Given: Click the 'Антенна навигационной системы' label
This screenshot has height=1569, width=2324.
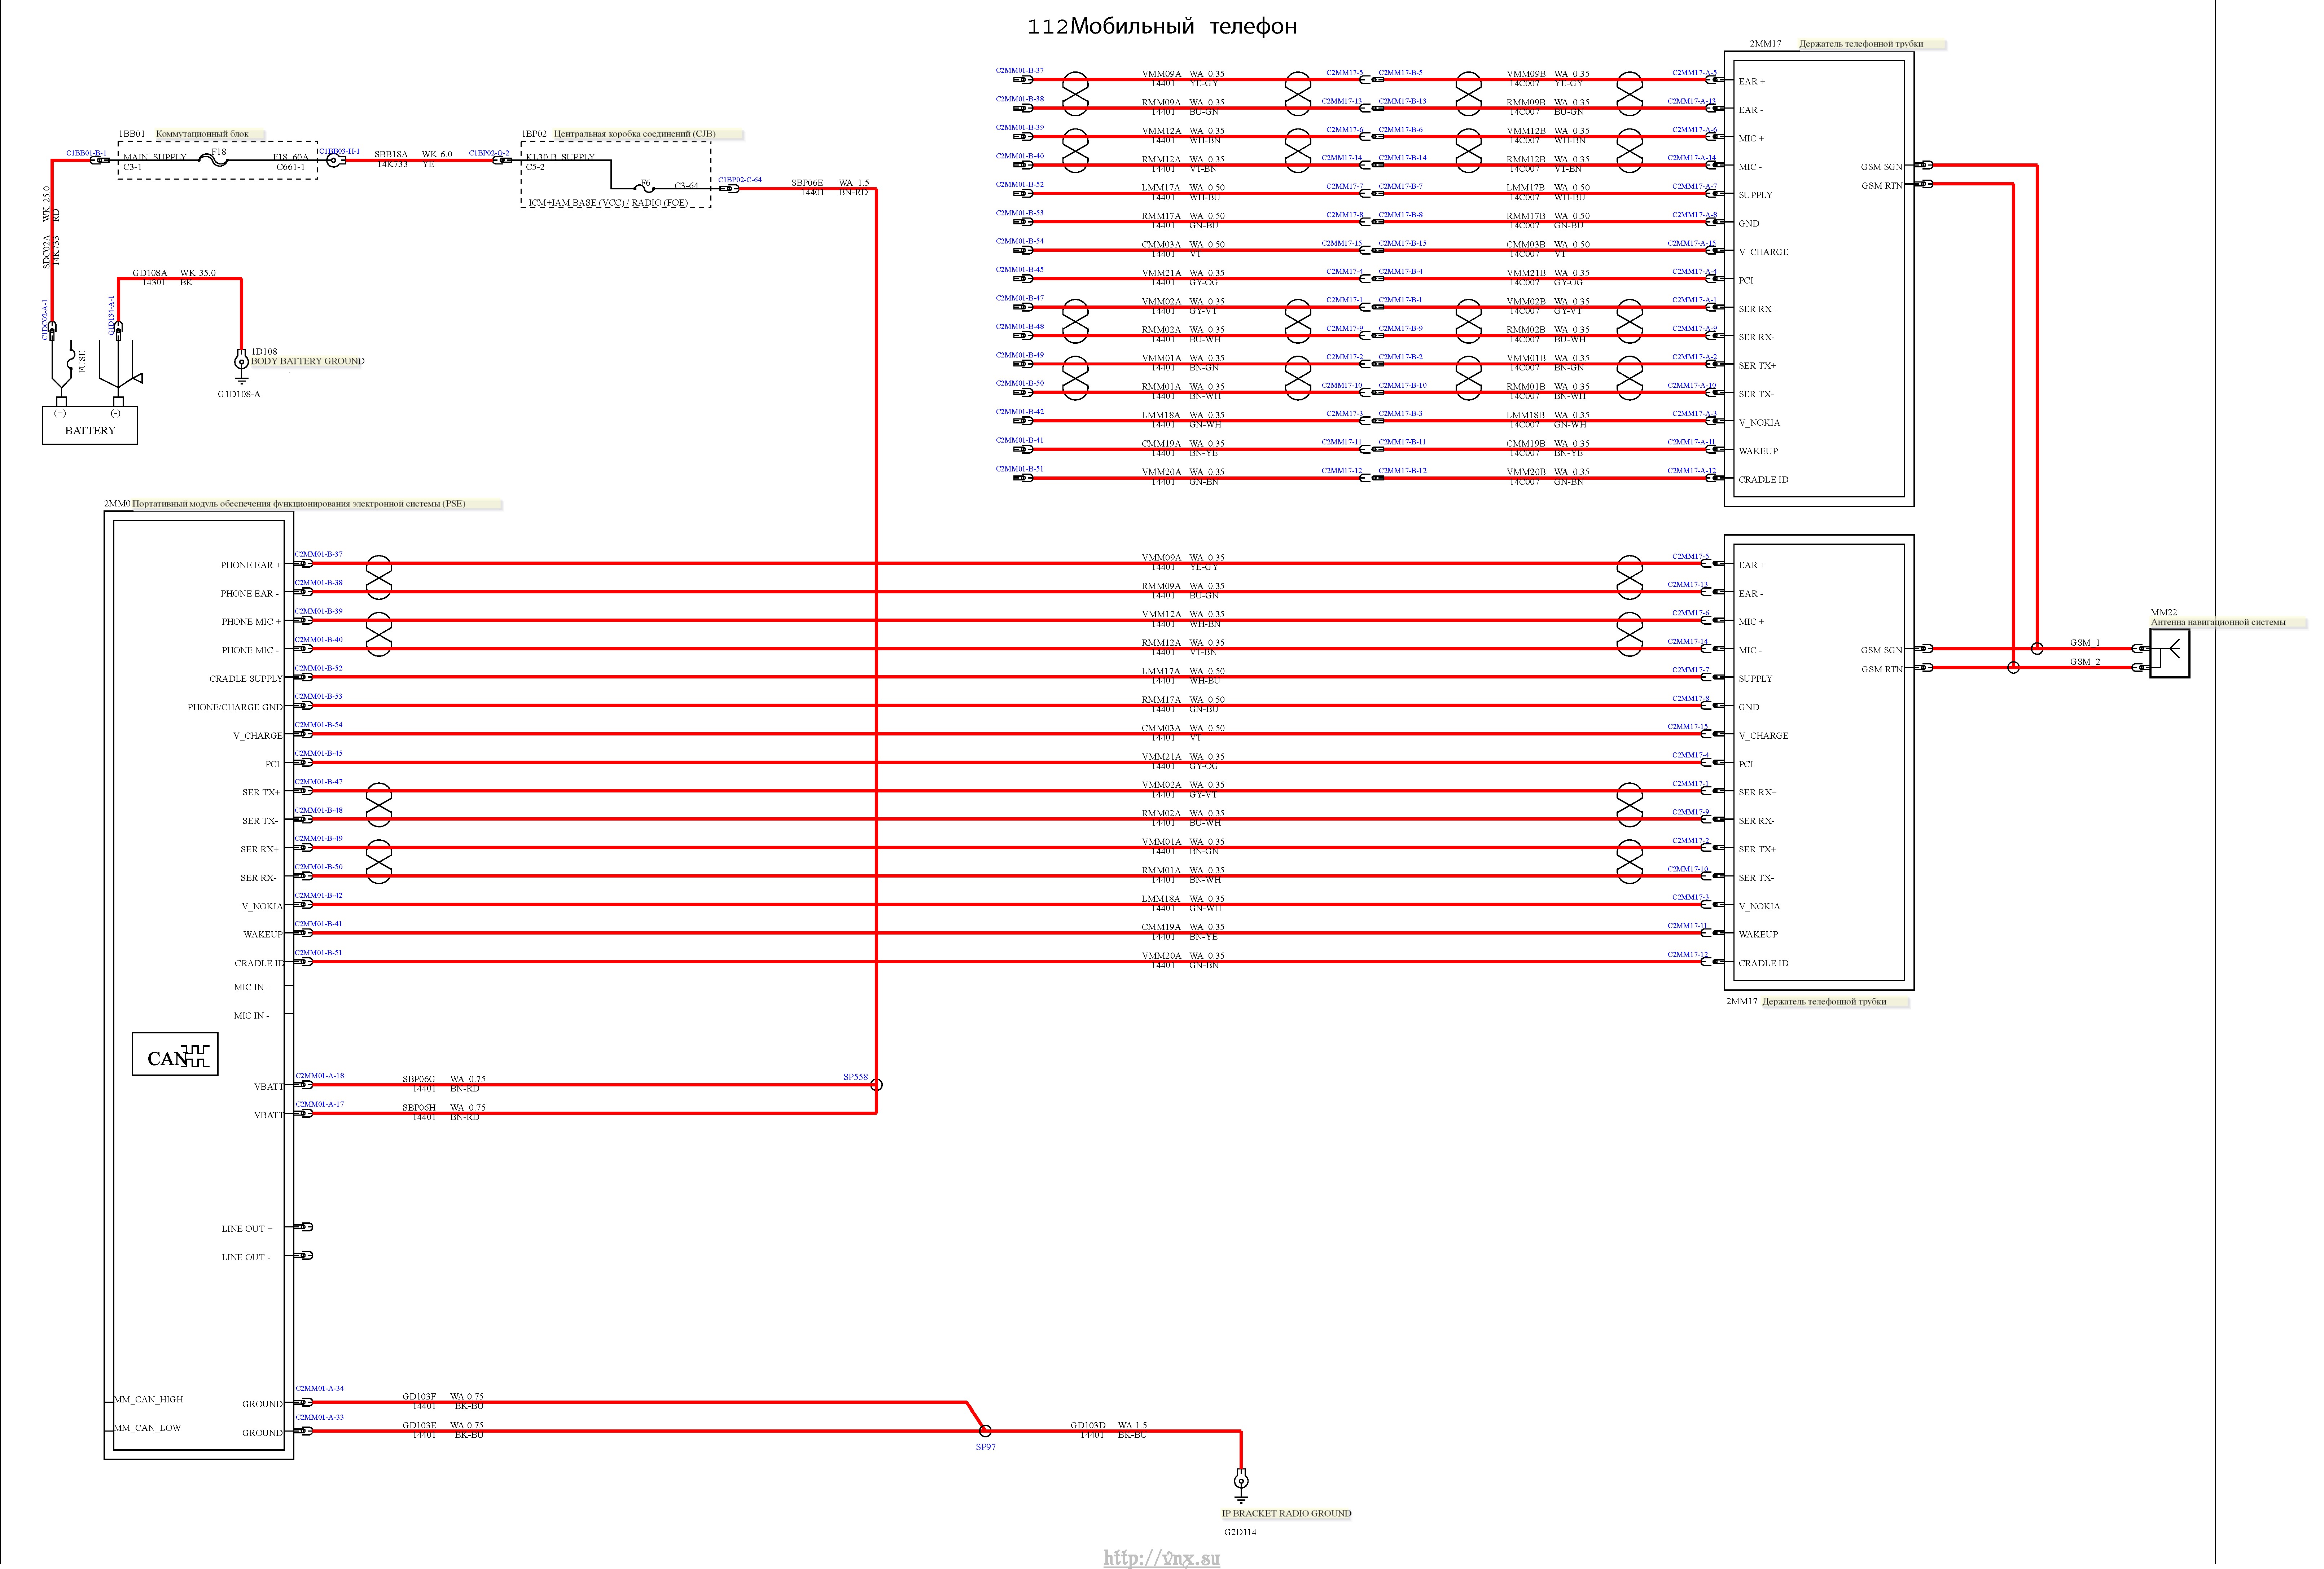Looking at the screenshot, I should pos(2218,622).
